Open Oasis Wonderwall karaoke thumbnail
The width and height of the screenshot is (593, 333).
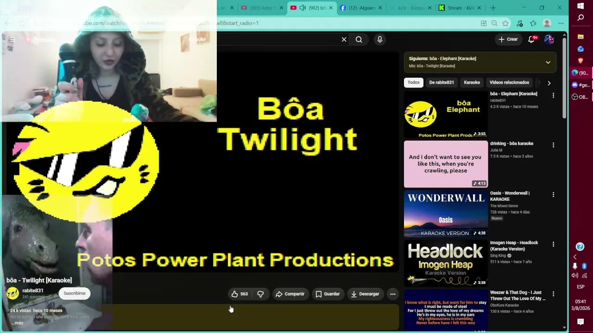(x=446, y=214)
